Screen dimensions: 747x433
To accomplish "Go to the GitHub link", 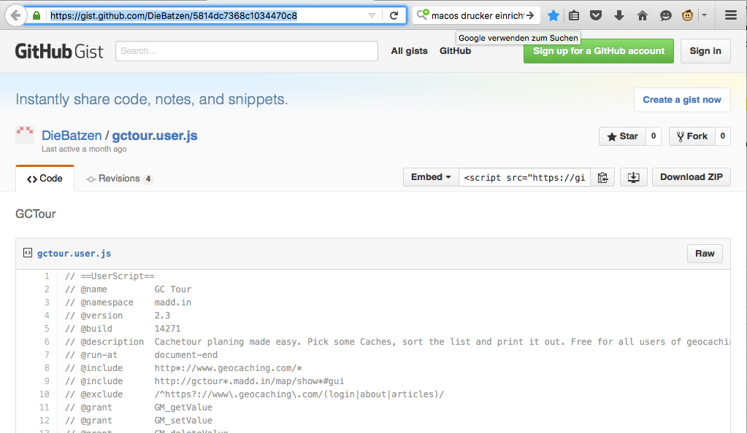I will tap(455, 51).
